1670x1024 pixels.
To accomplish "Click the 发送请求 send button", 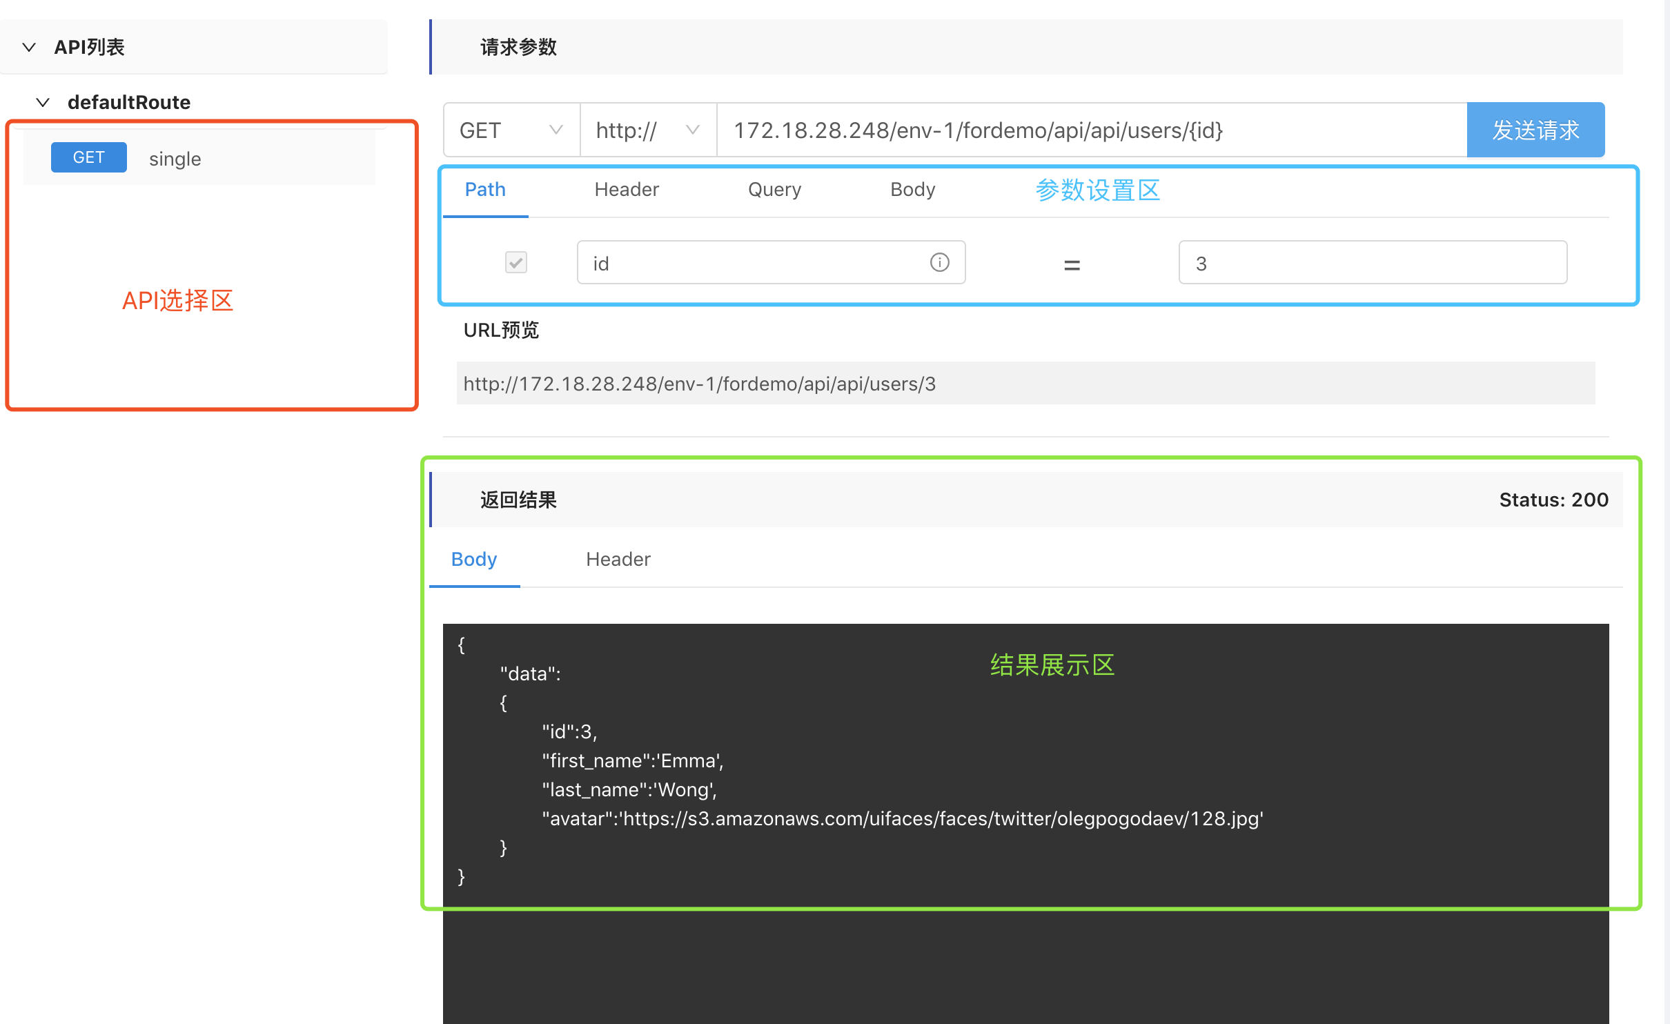I will tap(1535, 130).
